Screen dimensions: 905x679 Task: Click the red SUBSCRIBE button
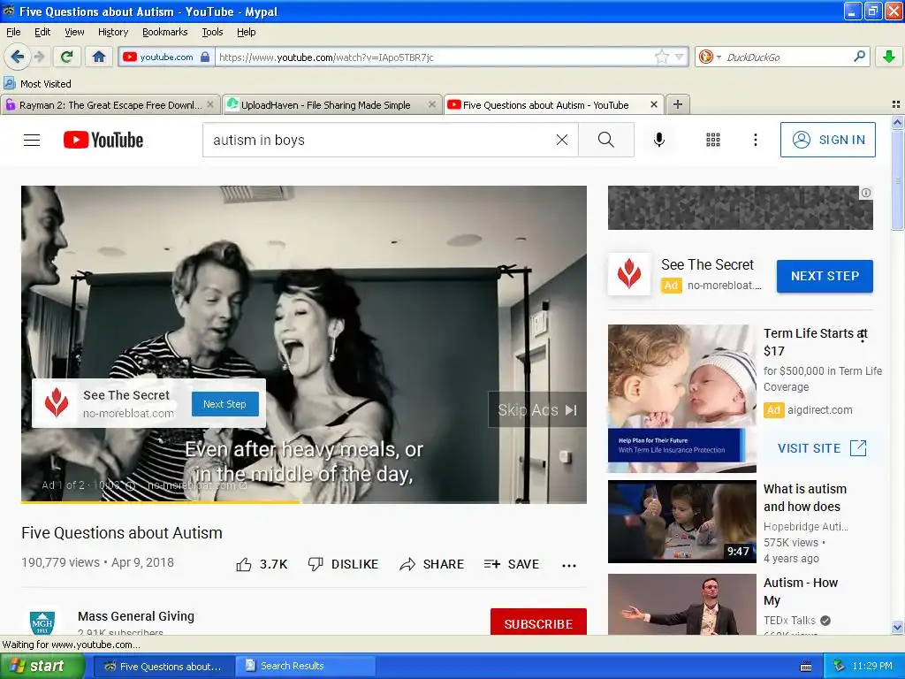(538, 623)
